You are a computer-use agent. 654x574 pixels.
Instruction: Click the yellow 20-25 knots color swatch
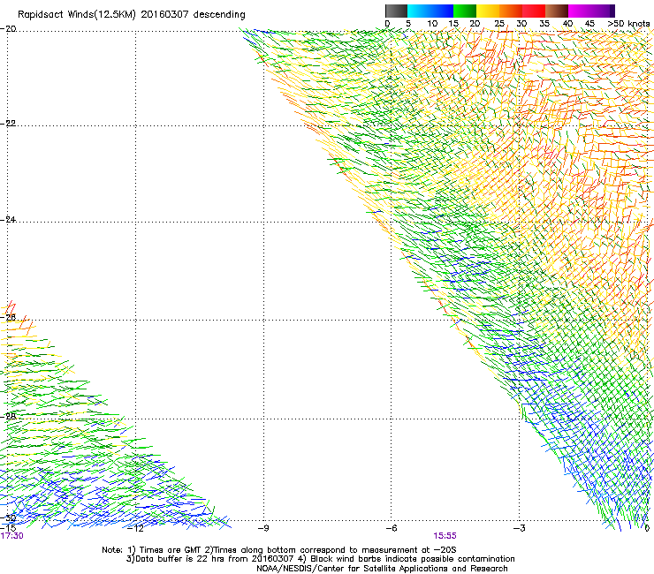[x=488, y=11]
